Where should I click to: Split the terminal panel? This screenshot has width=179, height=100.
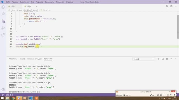163,59
